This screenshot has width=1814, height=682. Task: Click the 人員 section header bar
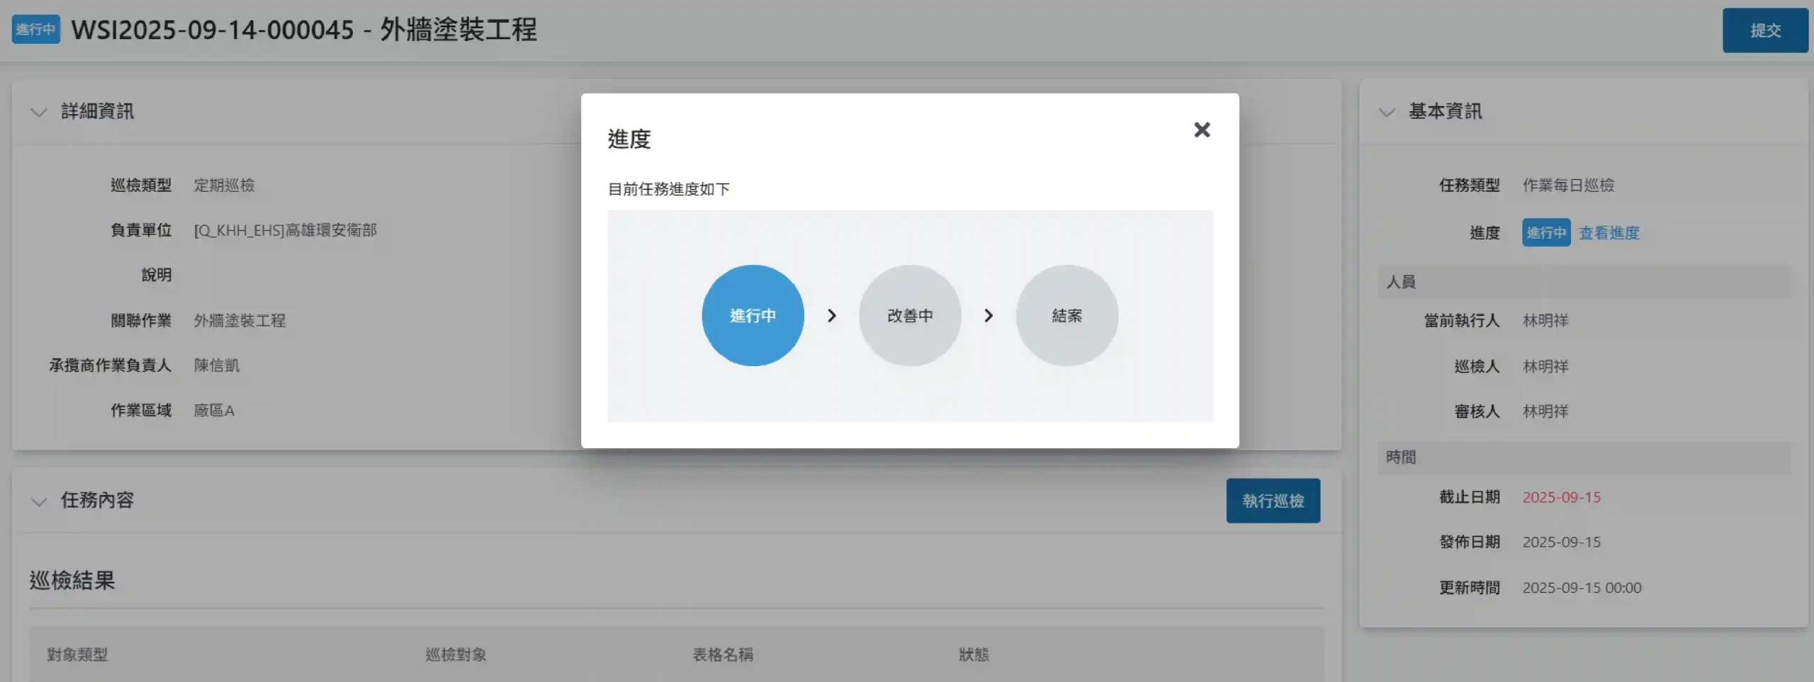coord(1583,282)
